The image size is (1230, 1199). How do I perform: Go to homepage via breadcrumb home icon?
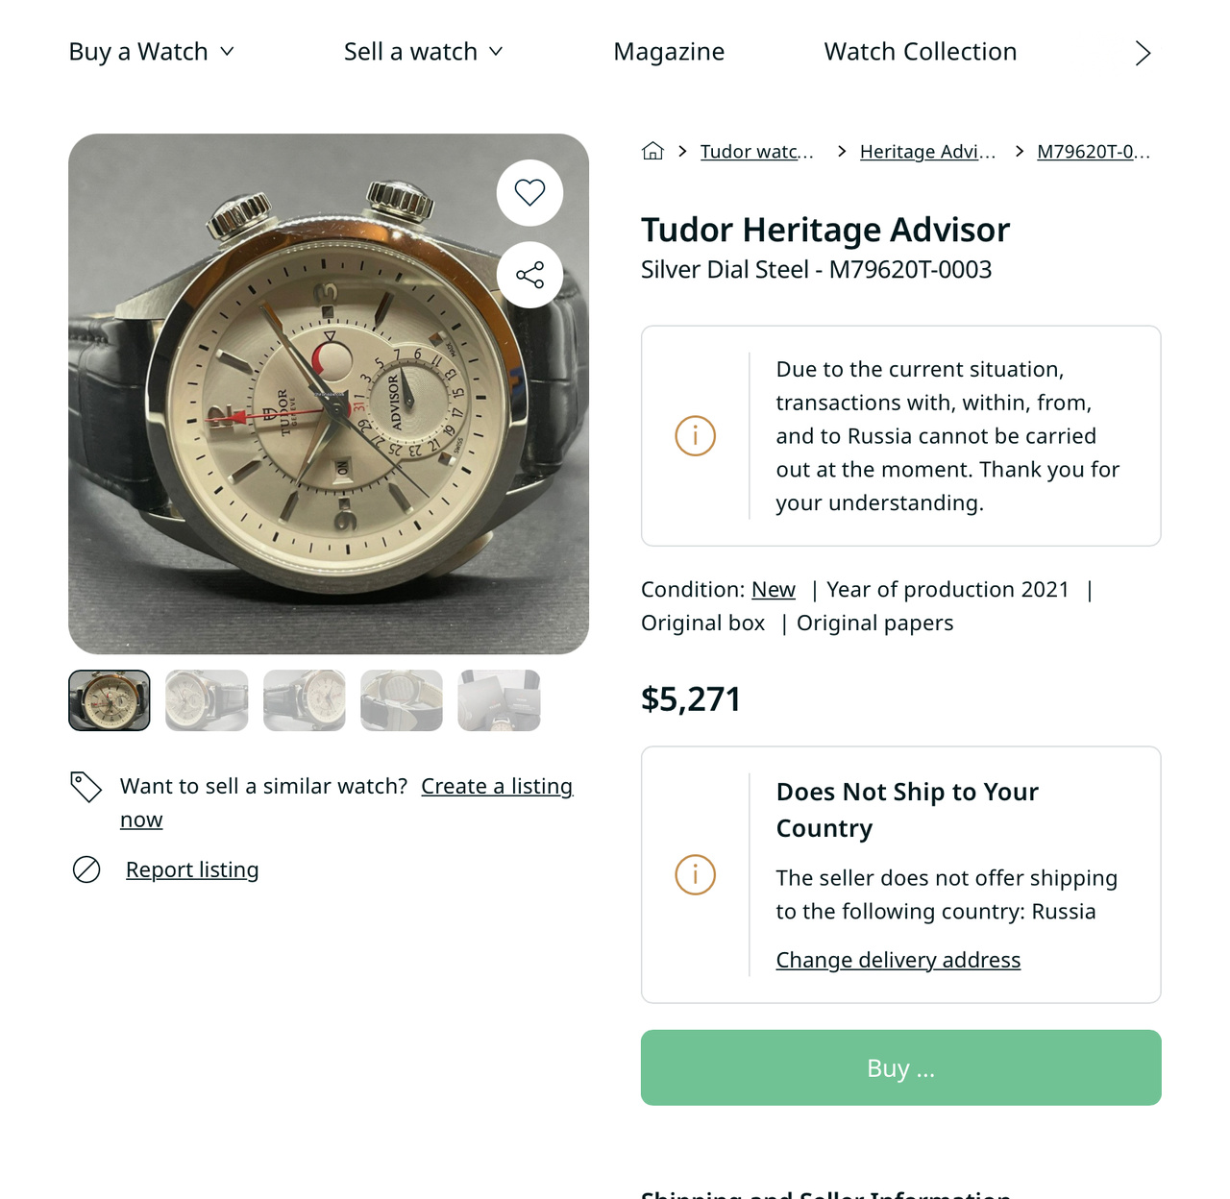(652, 151)
